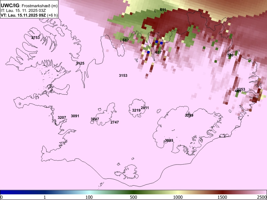
Task: Select the map value 2747
Action: coord(115,122)
